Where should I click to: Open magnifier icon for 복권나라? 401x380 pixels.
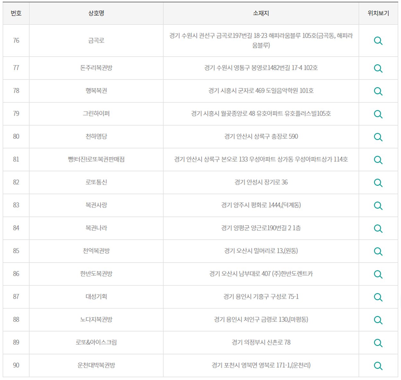[378, 228]
